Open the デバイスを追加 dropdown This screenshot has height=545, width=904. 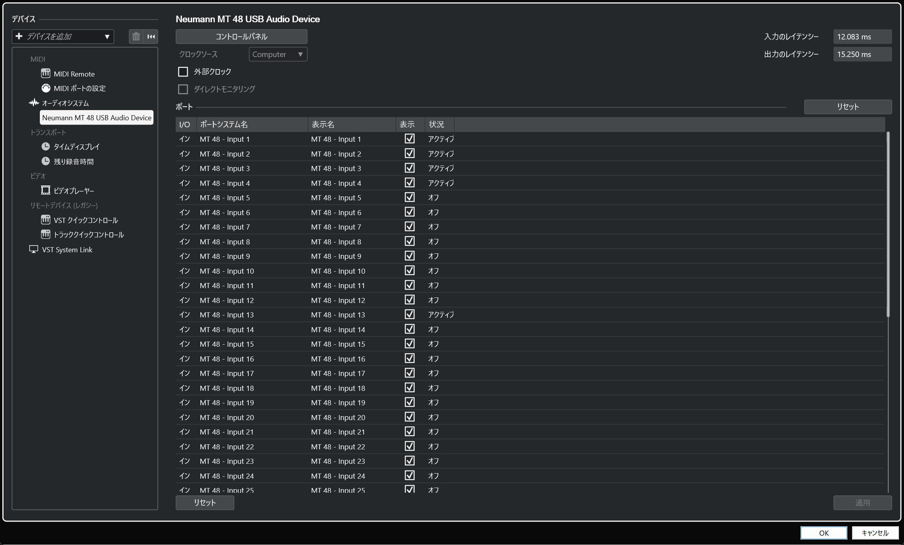pyautogui.click(x=63, y=37)
